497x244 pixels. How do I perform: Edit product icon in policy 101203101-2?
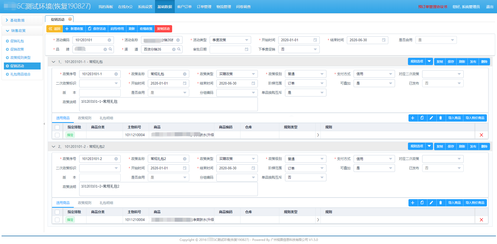(431, 203)
